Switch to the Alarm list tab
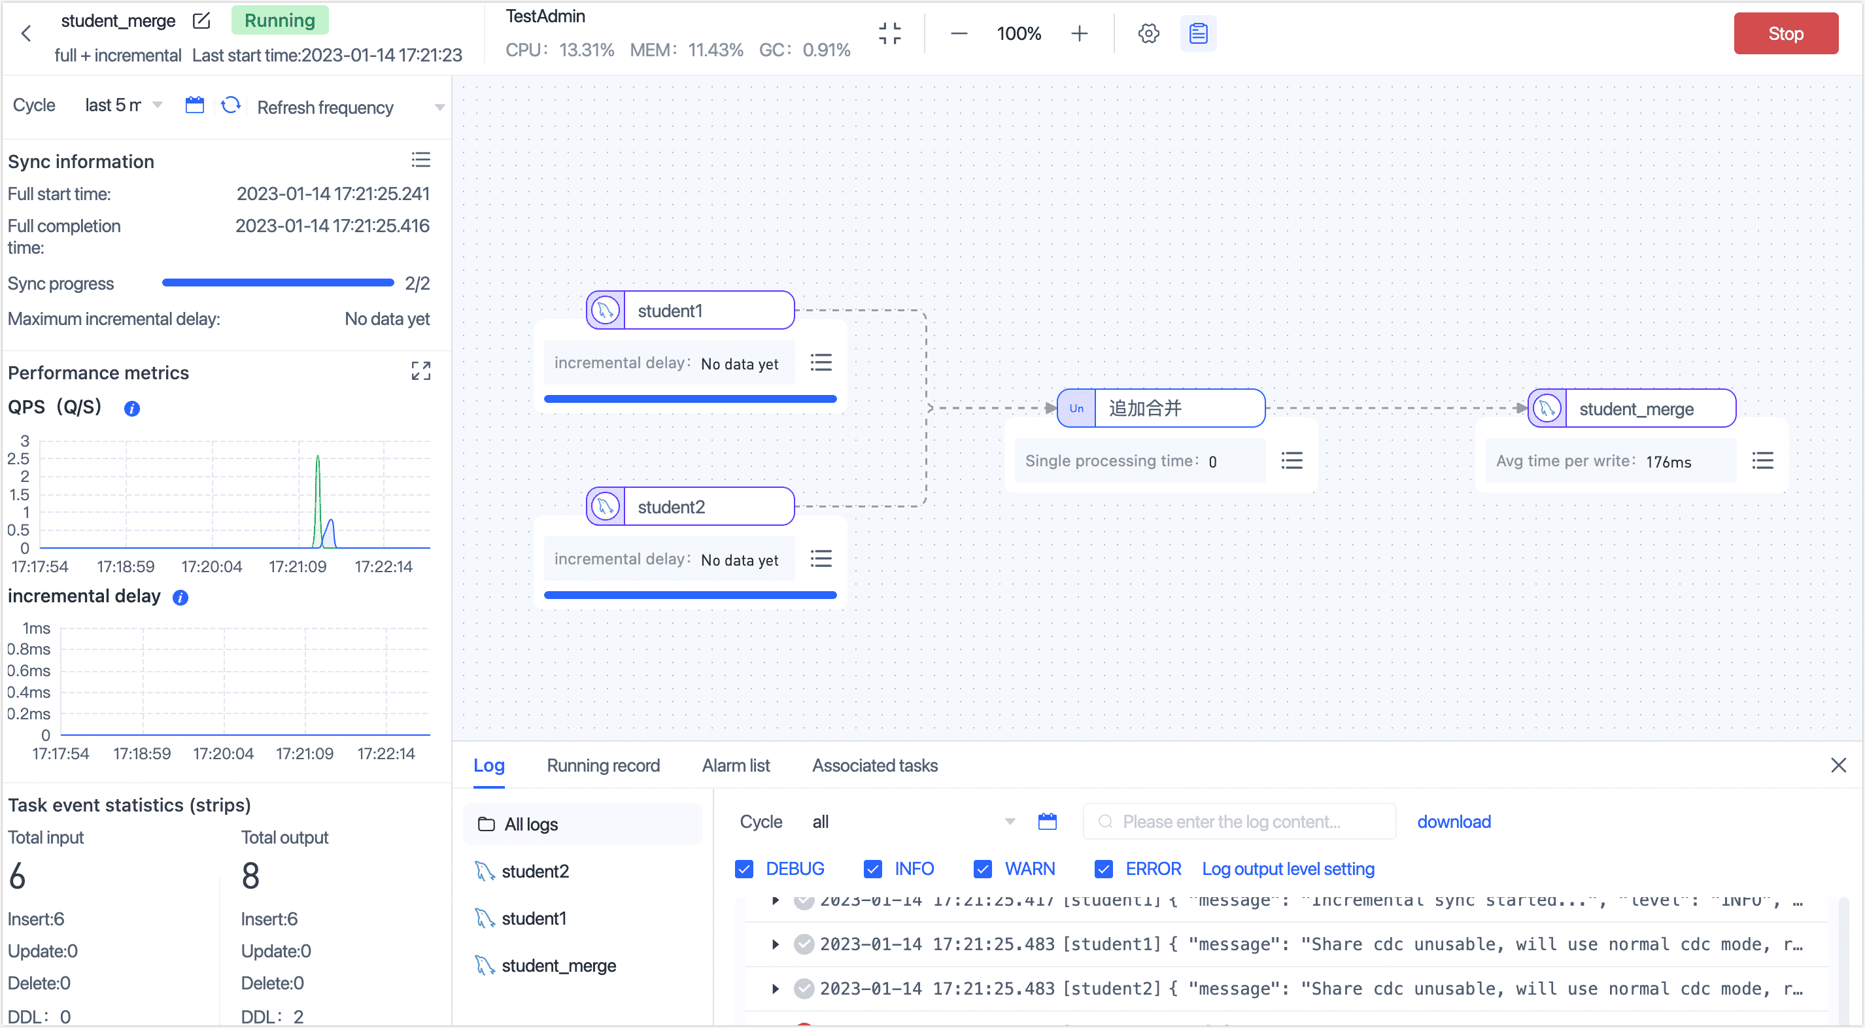Screen dimensions: 1865x1028 tap(735, 765)
